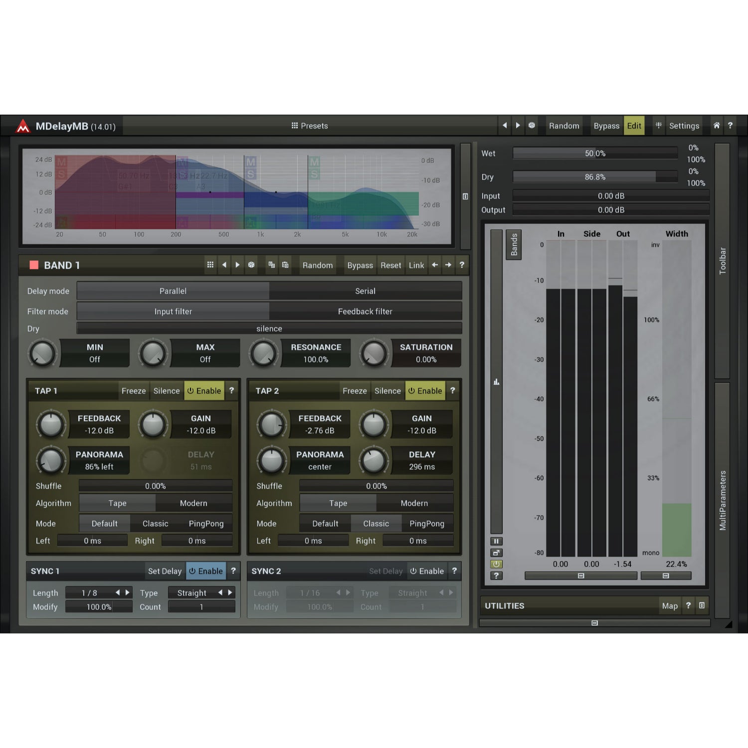Image resolution: width=748 pixels, height=748 pixels.
Task: Reset Band 1 settings
Action: pyautogui.click(x=391, y=265)
